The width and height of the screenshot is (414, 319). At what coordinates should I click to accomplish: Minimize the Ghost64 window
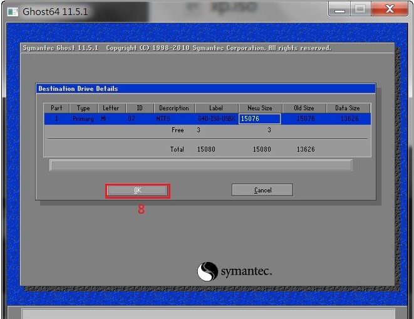tap(339, 9)
